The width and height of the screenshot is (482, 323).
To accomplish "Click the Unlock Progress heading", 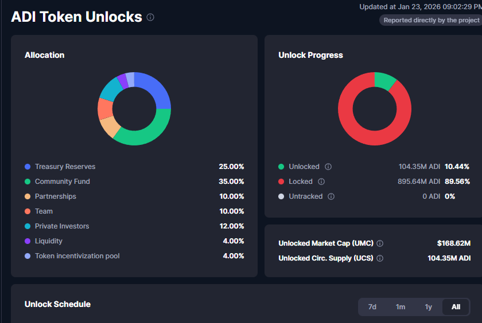I will click(311, 55).
